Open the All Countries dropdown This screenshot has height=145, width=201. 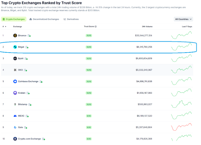pyautogui.click(x=183, y=19)
